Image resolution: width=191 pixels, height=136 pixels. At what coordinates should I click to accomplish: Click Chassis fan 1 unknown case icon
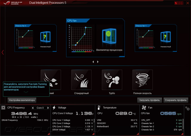click(166, 37)
